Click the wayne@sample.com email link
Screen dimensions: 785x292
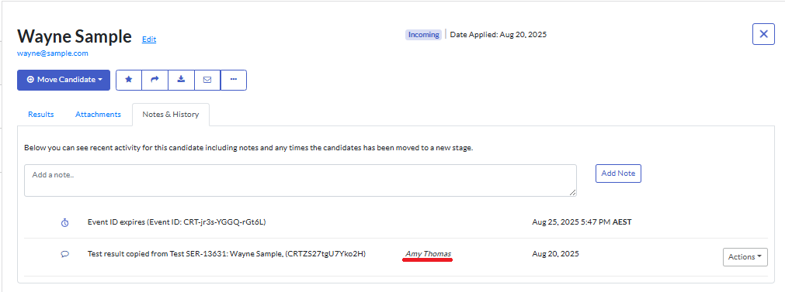53,53
